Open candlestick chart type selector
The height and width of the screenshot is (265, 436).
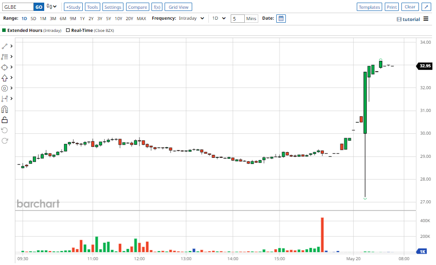[52, 7]
